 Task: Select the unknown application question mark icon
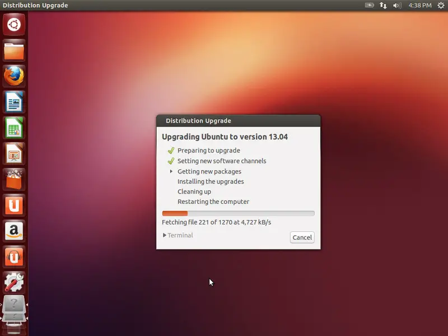point(13,305)
